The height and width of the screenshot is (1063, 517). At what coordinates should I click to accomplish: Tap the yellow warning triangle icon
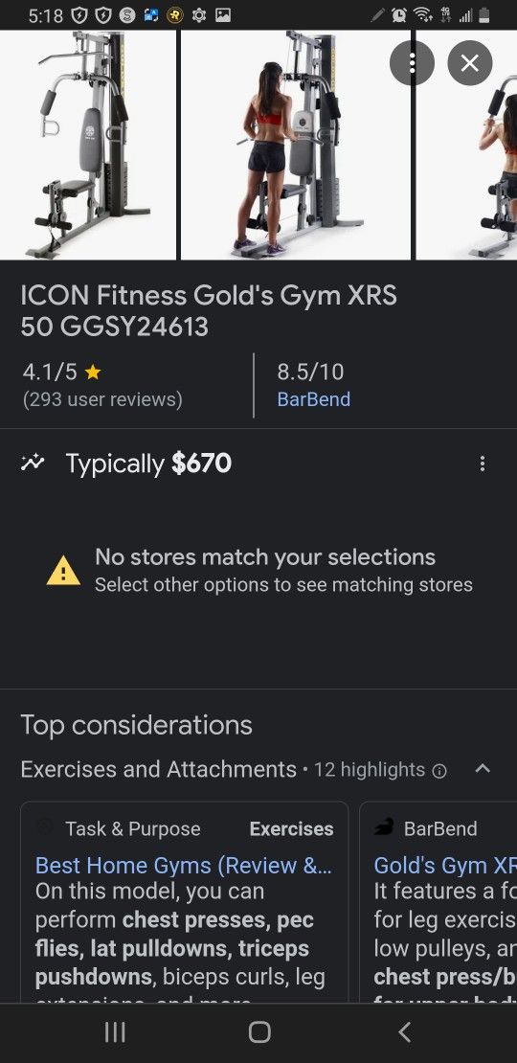tap(63, 571)
